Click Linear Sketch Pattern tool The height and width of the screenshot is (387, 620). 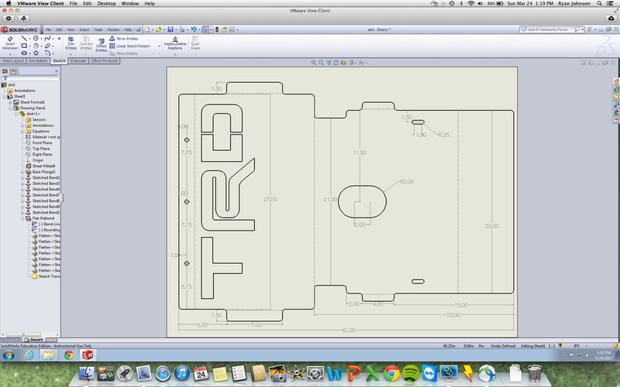point(130,46)
